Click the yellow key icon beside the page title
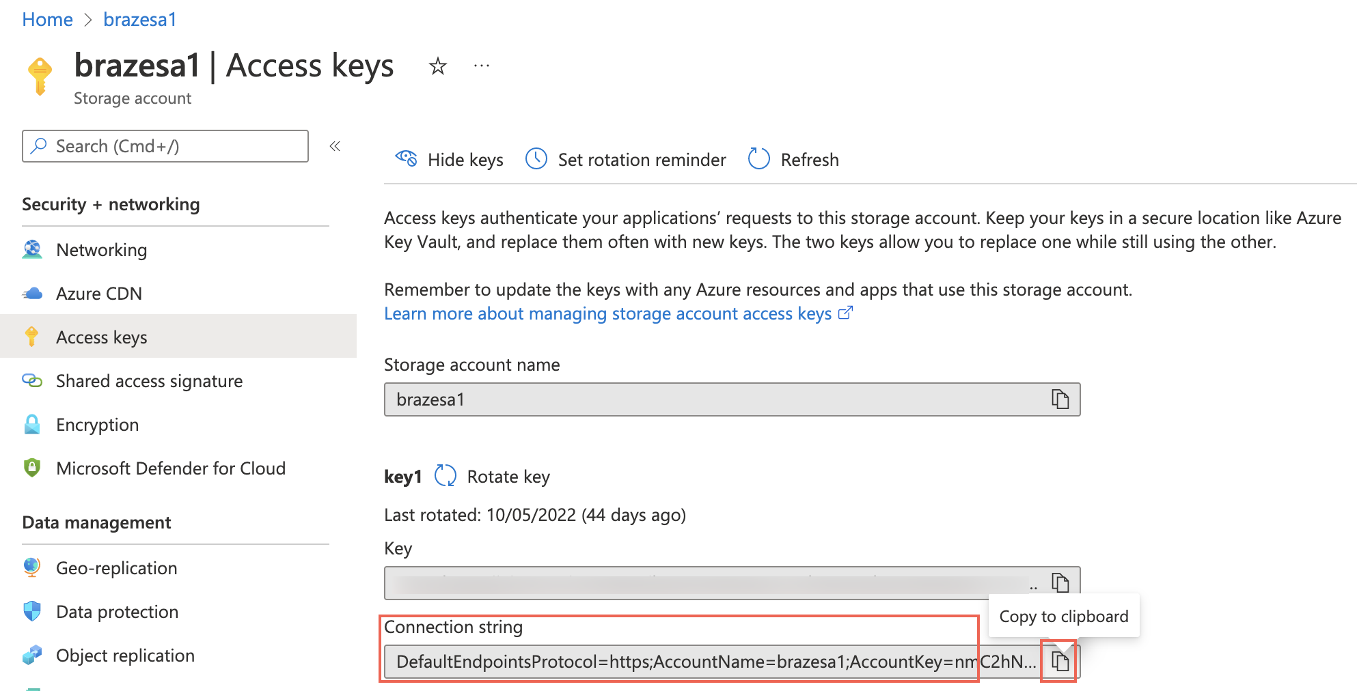Screen dimensions: 1357x691 [x=40, y=76]
